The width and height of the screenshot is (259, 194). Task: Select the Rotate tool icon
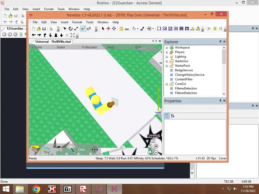[x=71, y=29]
